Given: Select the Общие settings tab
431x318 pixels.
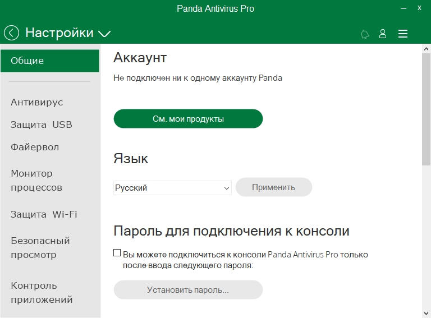Looking at the screenshot, I should tap(50, 61).
